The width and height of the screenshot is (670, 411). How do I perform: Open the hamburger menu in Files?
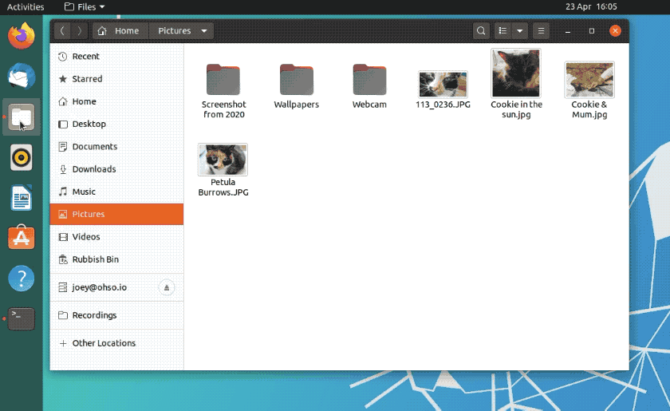pos(542,31)
